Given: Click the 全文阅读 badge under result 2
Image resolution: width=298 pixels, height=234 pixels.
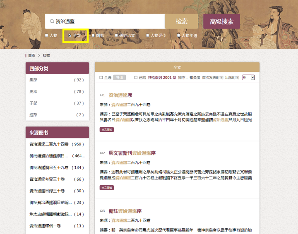Looking at the screenshot, I should (x=106, y=187).
